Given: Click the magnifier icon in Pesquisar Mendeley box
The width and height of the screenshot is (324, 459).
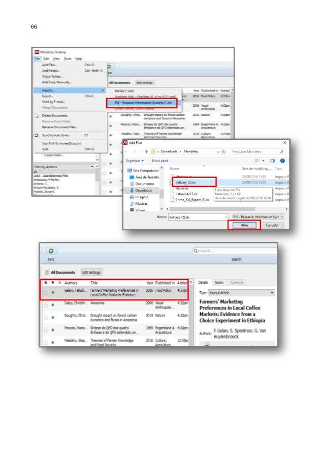Looking at the screenshot, I should [281, 151].
